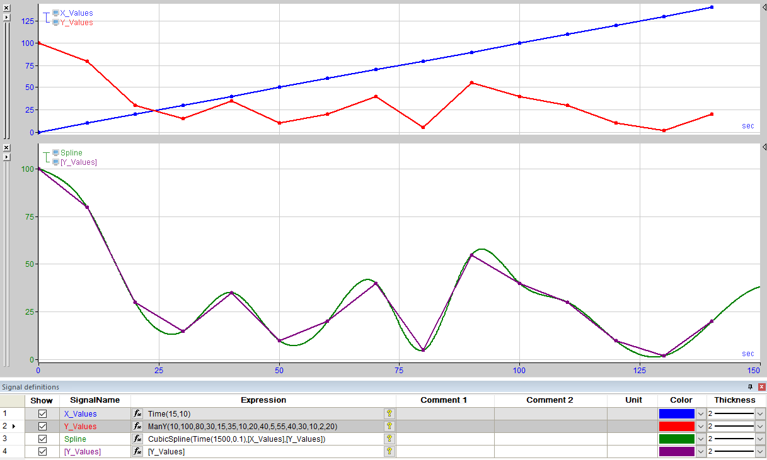Open expression editor fx icon for Spline
Screen dimensions: 767x460
(x=137, y=439)
